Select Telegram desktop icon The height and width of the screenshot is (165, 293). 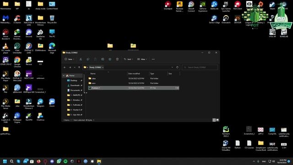click(40, 103)
